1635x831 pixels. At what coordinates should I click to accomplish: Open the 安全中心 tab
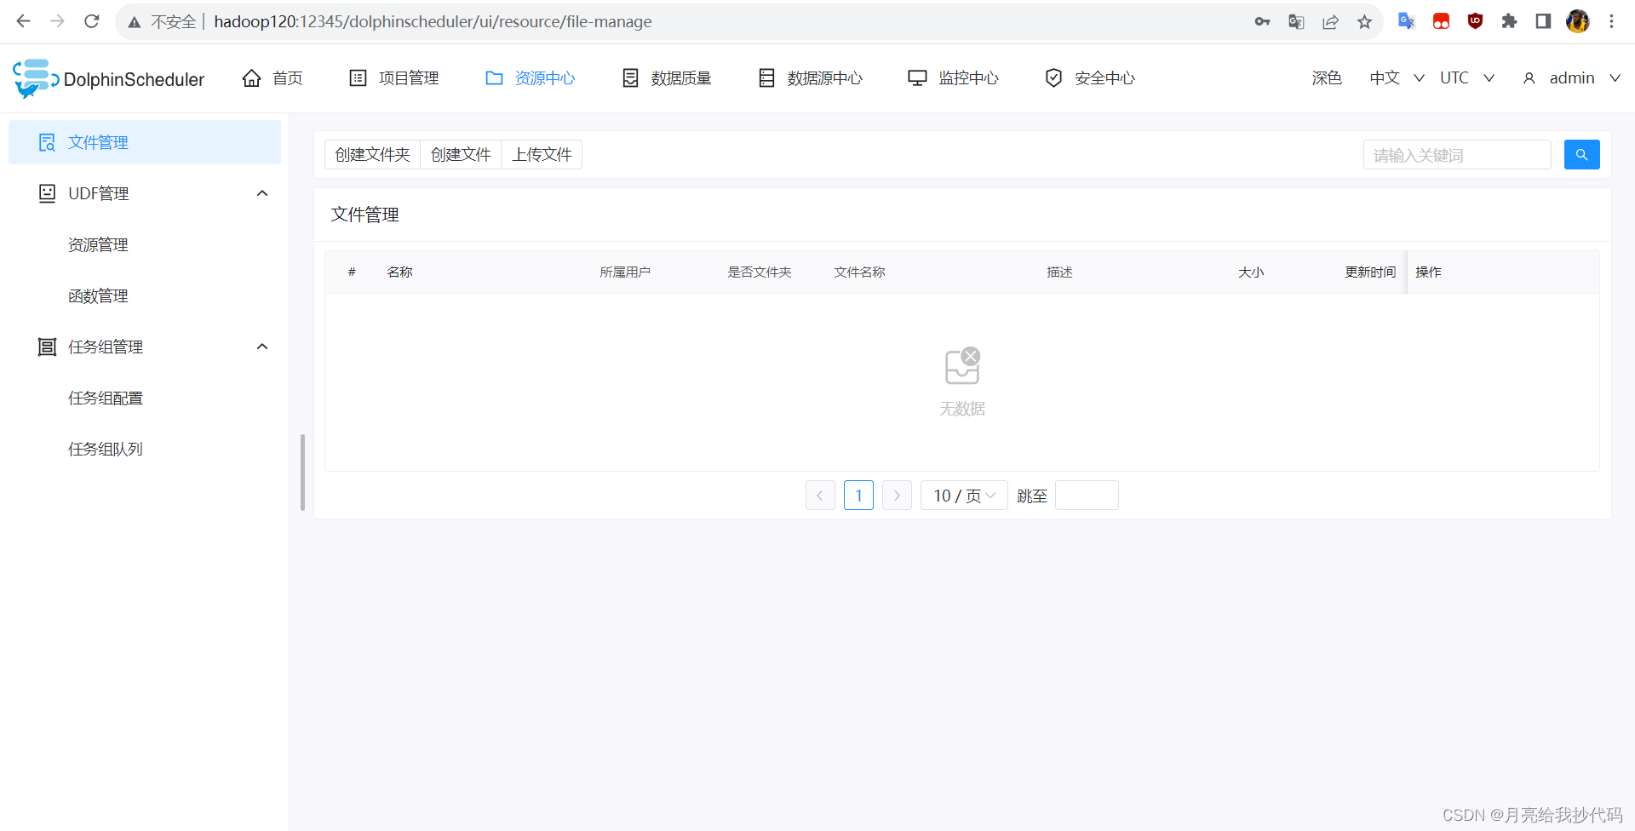(1090, 78)
